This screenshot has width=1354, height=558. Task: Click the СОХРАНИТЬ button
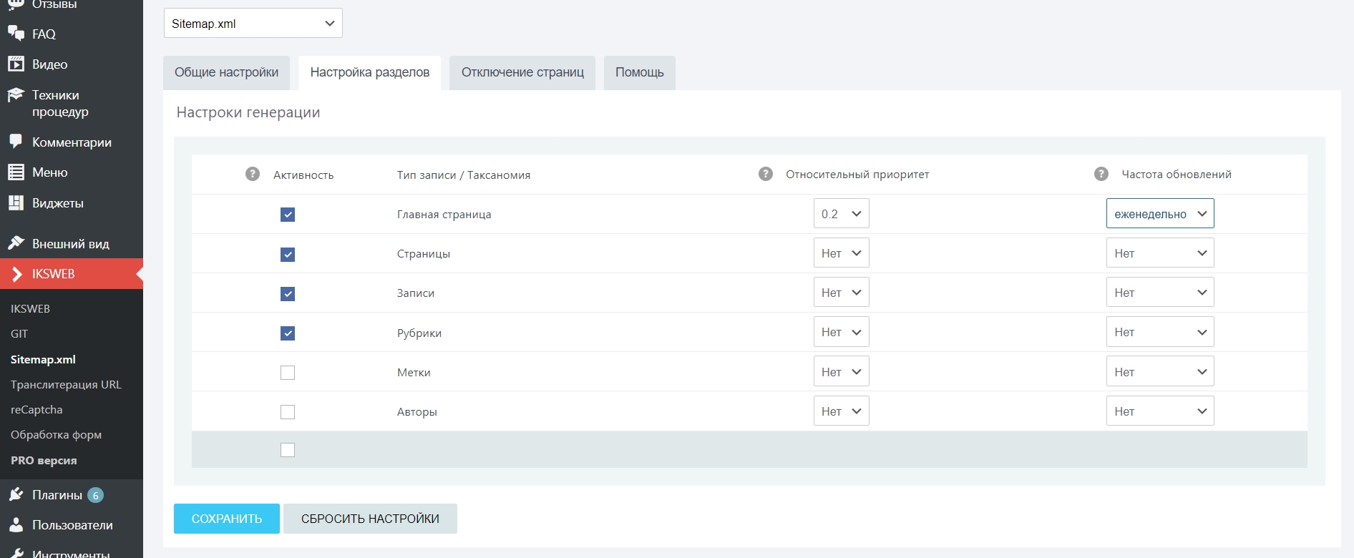(x=227, y=519)
